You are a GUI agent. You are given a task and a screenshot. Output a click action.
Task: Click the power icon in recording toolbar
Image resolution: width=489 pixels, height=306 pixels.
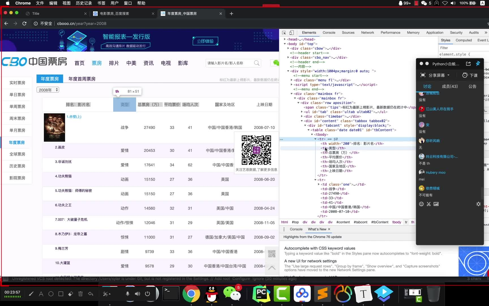[147, 294]
